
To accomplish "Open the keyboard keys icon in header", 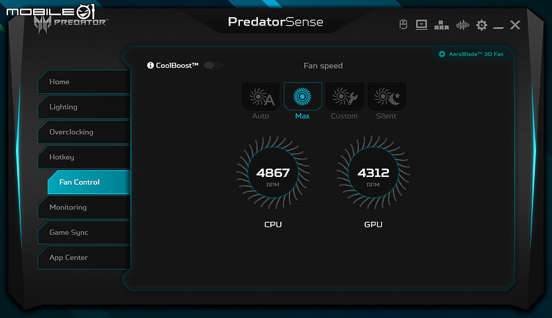I will pyautogui.click(x=441, y=25).
